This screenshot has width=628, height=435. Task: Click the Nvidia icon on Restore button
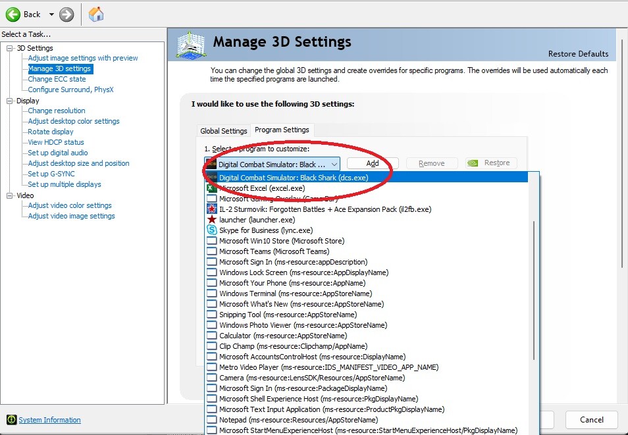tap(473, 163)
